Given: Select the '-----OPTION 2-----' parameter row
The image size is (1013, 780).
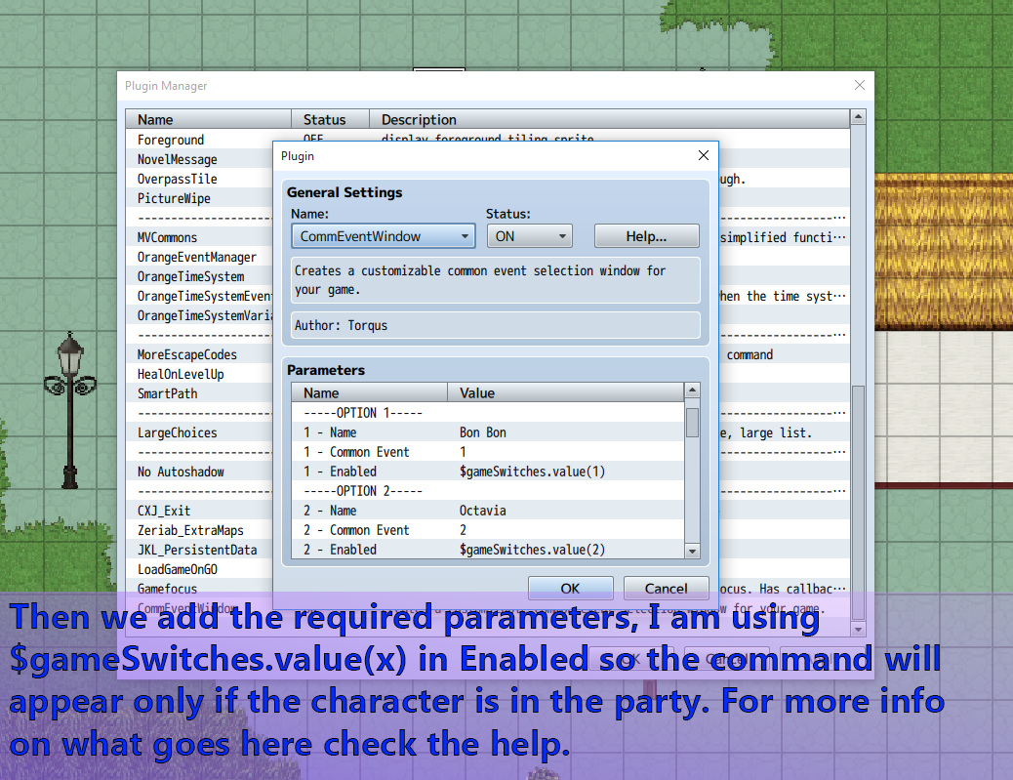Looking at the screenshot, I should pos(488,490).
